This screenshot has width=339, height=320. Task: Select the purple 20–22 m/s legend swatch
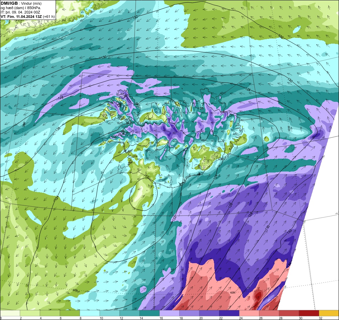click(209, 313)
